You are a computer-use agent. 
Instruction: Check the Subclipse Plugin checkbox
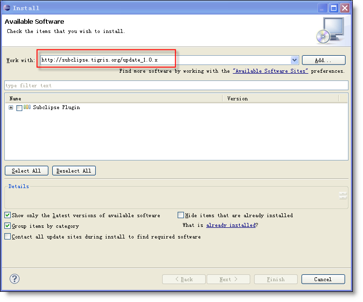coord(19,108)
